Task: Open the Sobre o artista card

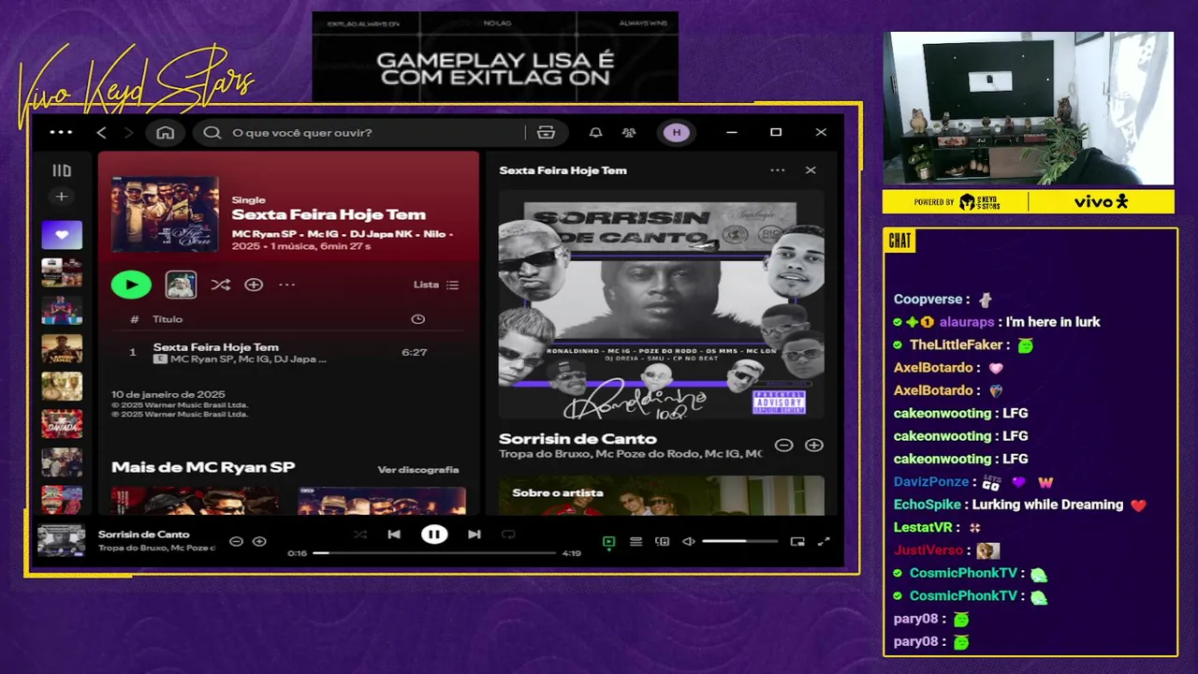Action: [x=661, y=495]
